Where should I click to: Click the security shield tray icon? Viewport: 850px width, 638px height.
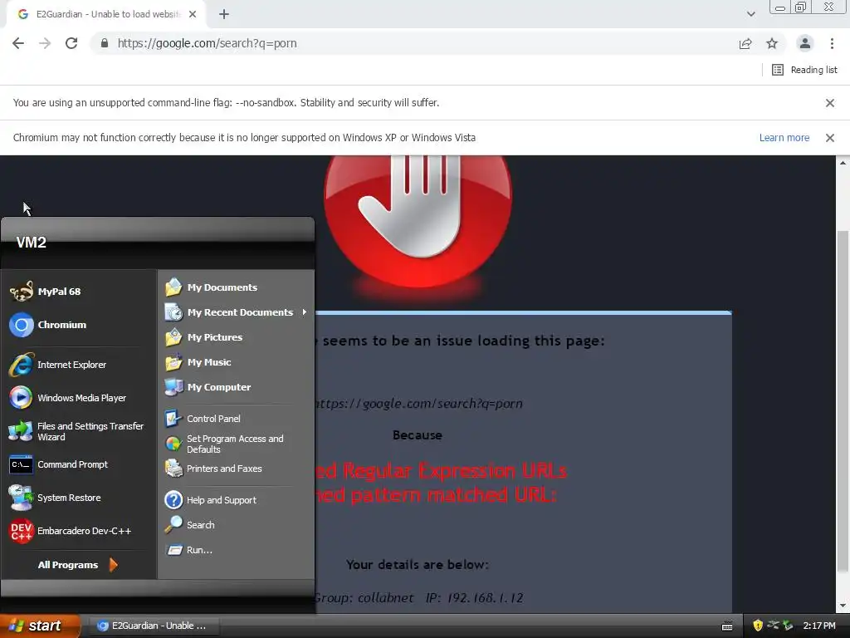tap(758, 626)
